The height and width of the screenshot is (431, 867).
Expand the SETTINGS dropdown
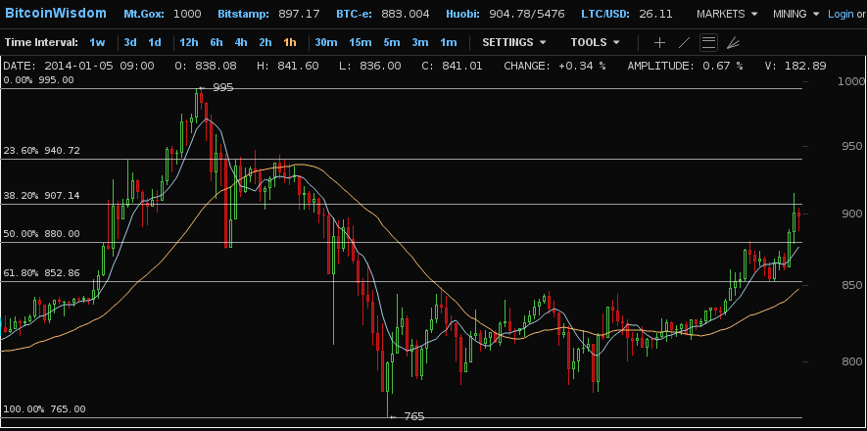514,42
